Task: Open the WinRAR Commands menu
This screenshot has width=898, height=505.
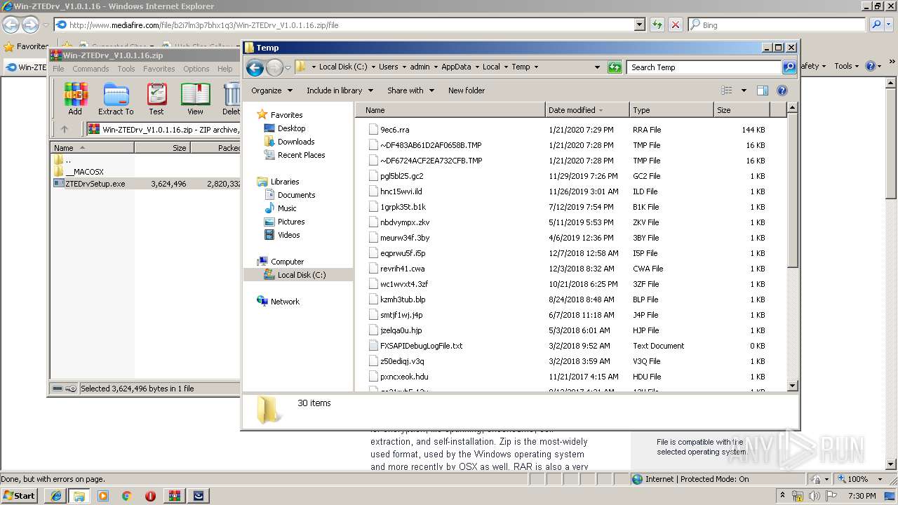Action: pos(91,69)
